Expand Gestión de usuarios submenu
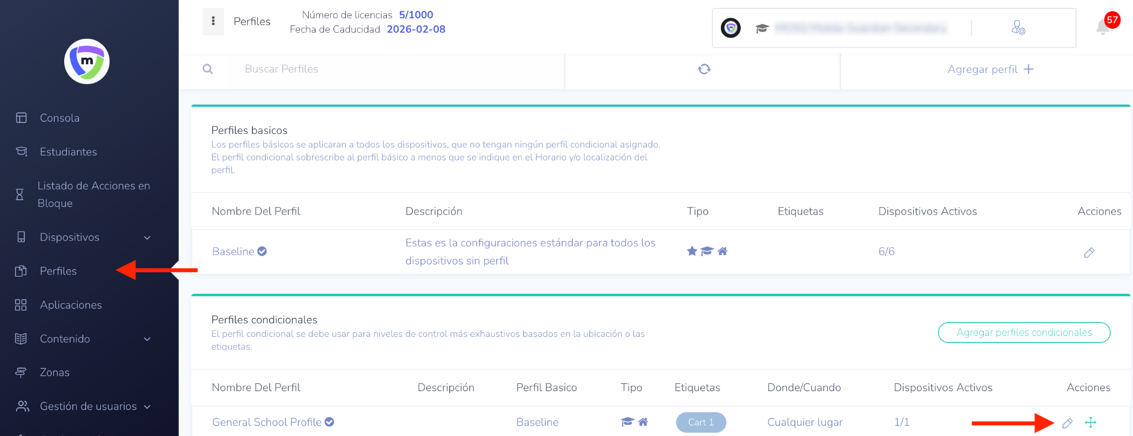 (x=147, y=407)
